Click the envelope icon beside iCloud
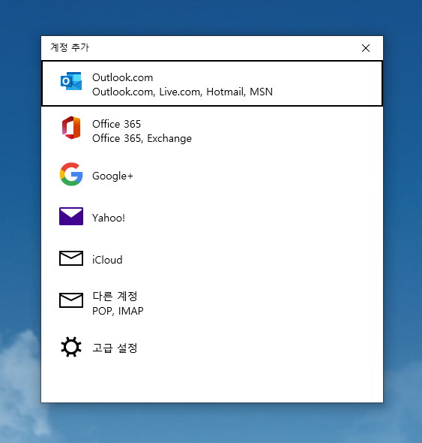422x443 pixels. (71, 258)
